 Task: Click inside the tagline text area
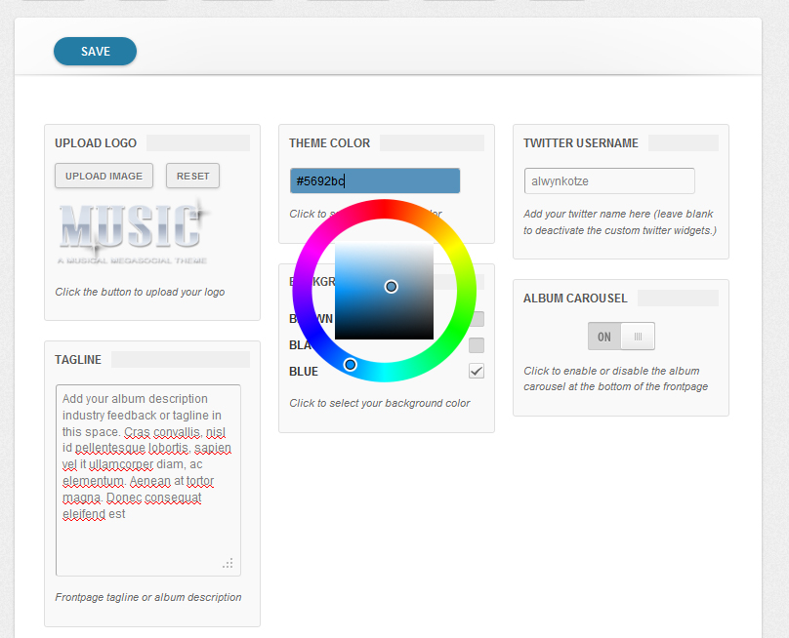(148, 481)
